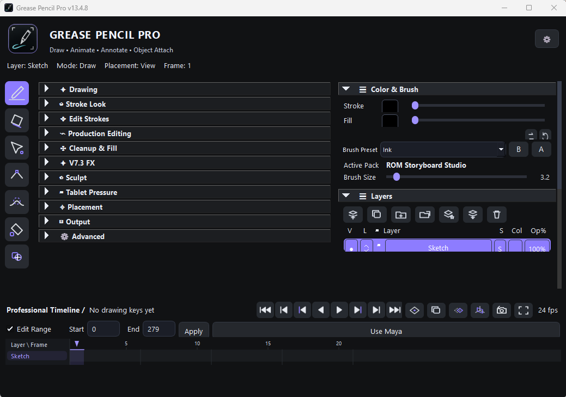The height and width of the screenshot is (397, 566).
Task: Activate the curve sculpt tool icon
Action: (x=17, y=202)
